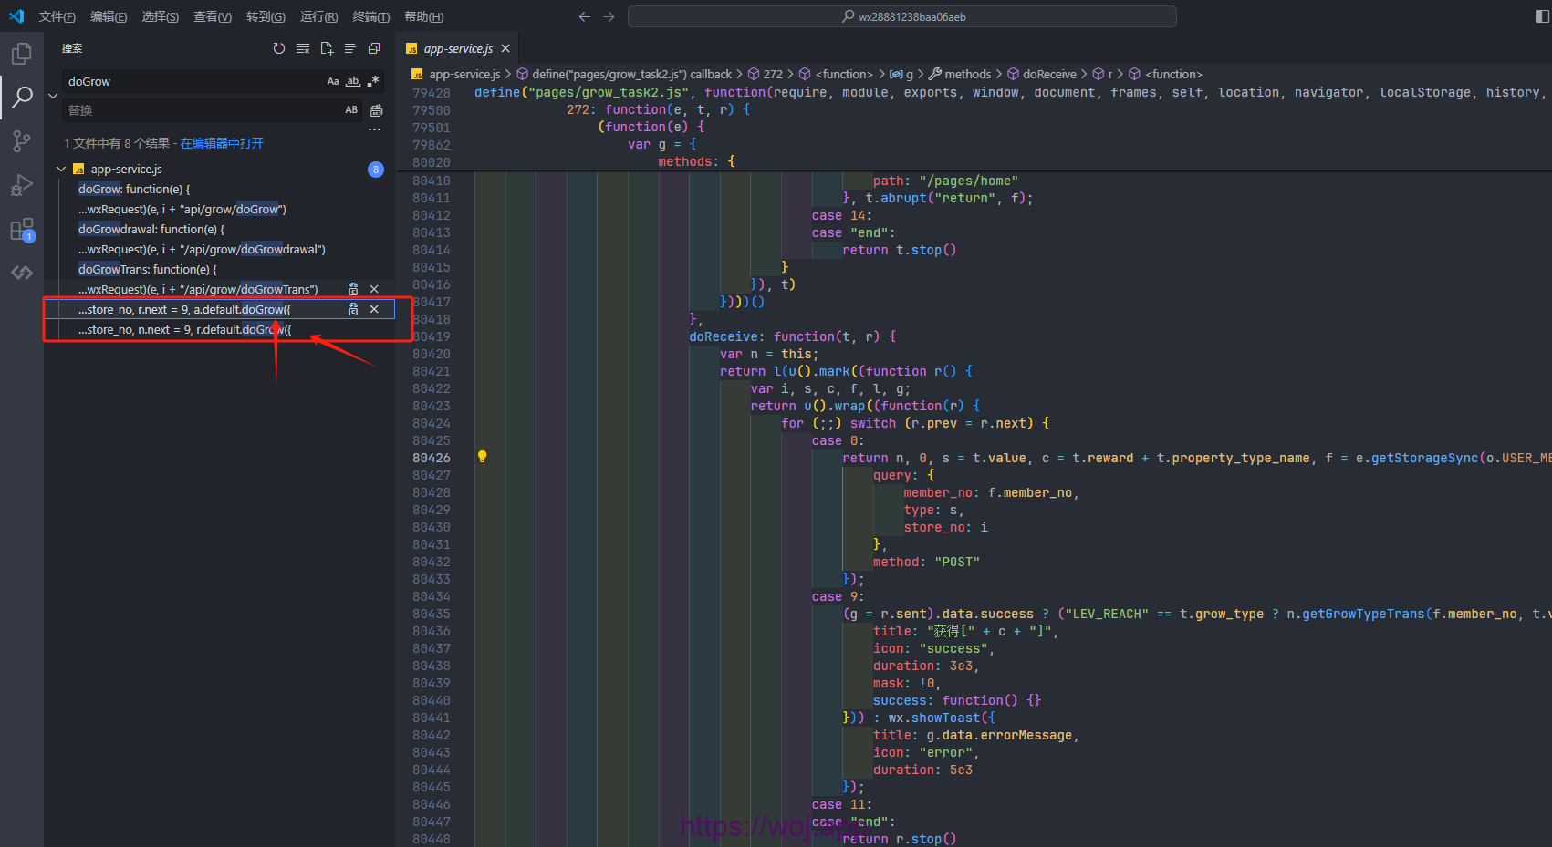Image resolution: width=1552 pixels, height=847 pixels.
Task: Open a new search editor
Action: (327, 48)
